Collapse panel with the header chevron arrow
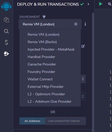The width and height of the screenshot is (112, 132). pyautogui.click(x=88, y=4)
